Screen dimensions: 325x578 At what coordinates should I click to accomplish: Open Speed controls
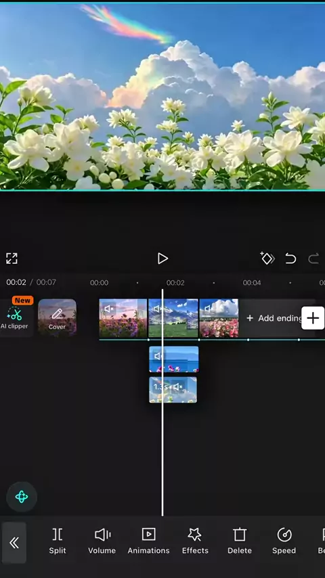coord(284,541)
